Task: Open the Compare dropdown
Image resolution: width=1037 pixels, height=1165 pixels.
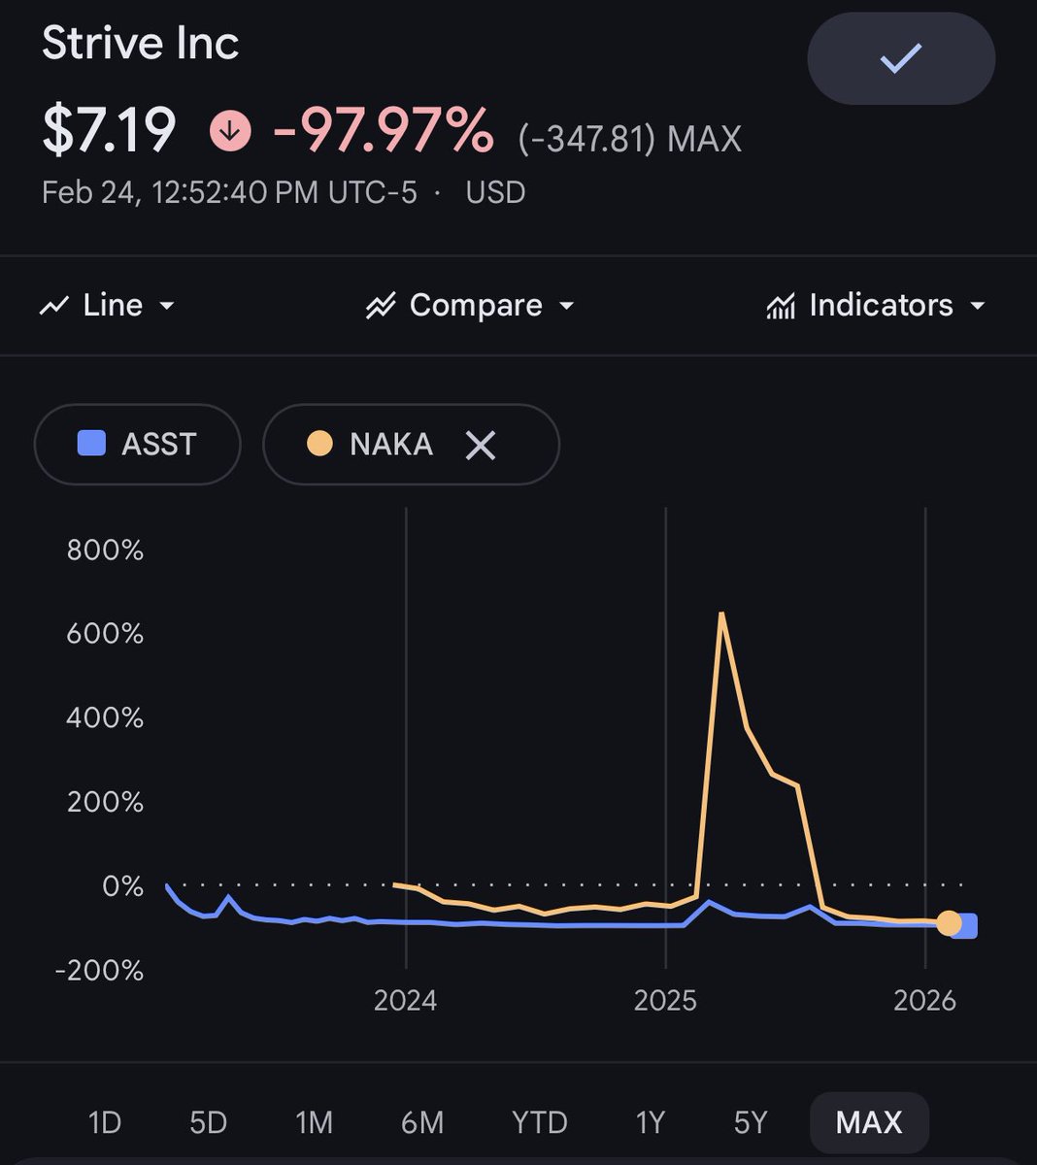Action: pyautogui.click(x=470, y=305)
